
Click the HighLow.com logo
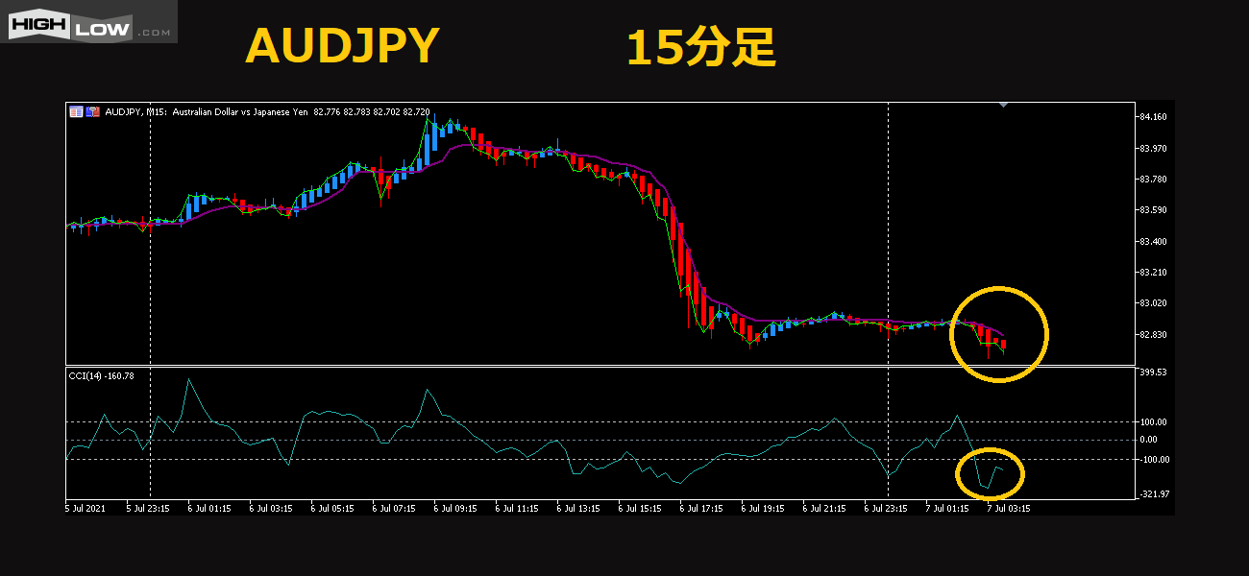coord(88,22)
